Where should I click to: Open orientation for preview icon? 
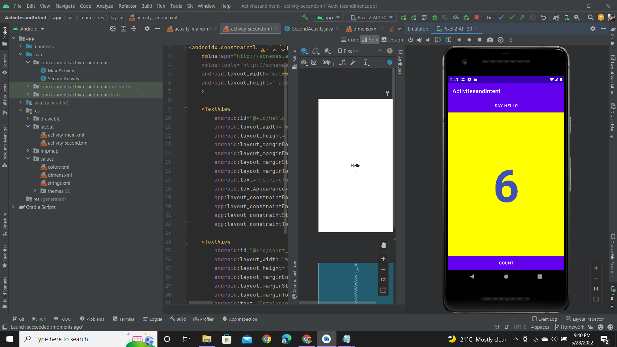(316, 51)
